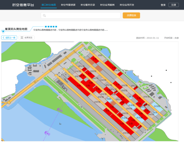Click the orange 资源检索 search button
This screenshot has height=145, width=184.
tap(131, 15)
